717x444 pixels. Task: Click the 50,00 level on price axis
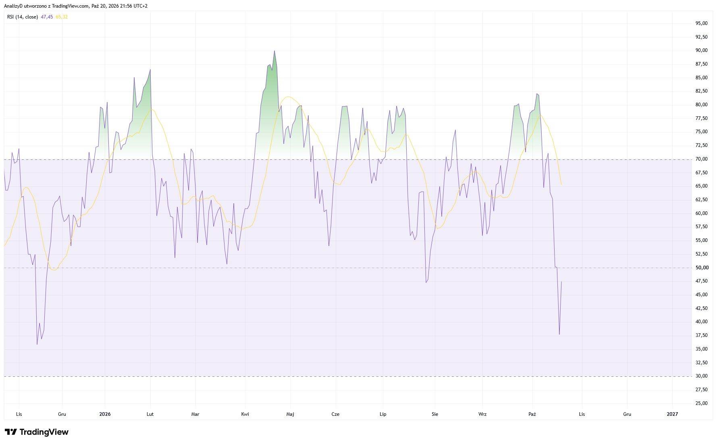tap(702, 268)
